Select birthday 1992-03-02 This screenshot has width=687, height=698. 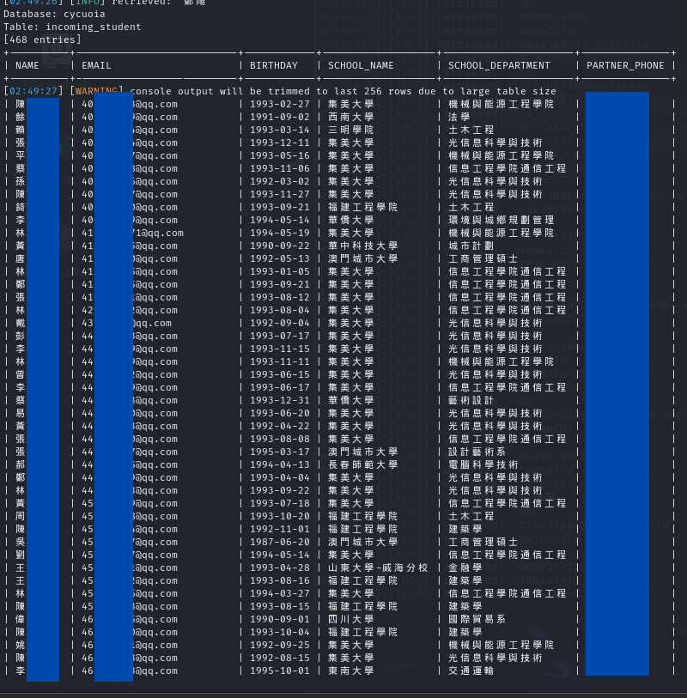click(280, 182)
